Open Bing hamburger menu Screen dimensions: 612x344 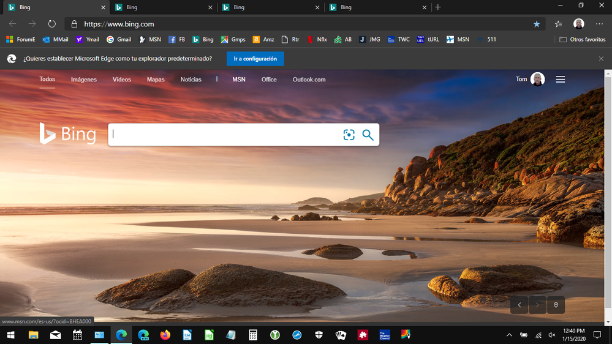(560, 80)
